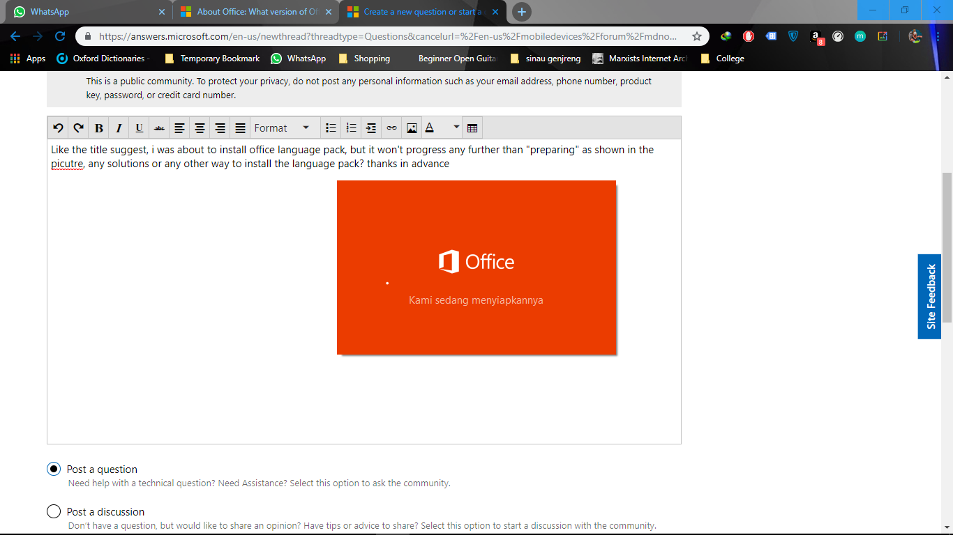This screenshot has height=535, width=953.
Task: Switch to the WhatsApp browser tab
Action: pos(87,12)
